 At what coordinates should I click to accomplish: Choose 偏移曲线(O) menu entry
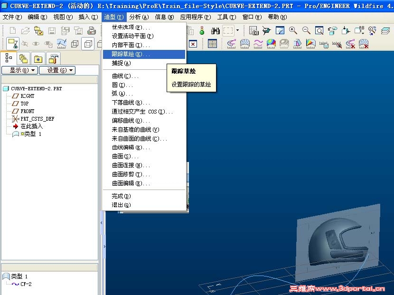[144, 121]
